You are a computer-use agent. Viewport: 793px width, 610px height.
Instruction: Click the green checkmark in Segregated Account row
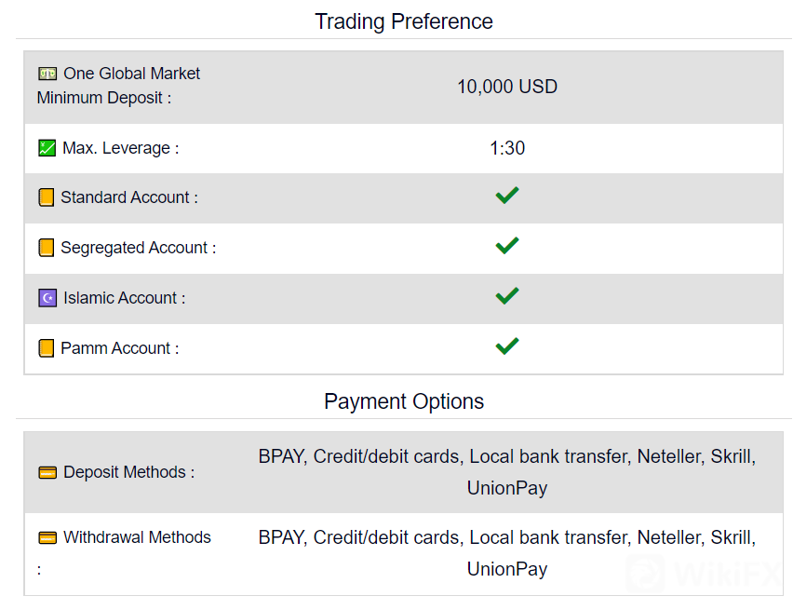point(506,246)
